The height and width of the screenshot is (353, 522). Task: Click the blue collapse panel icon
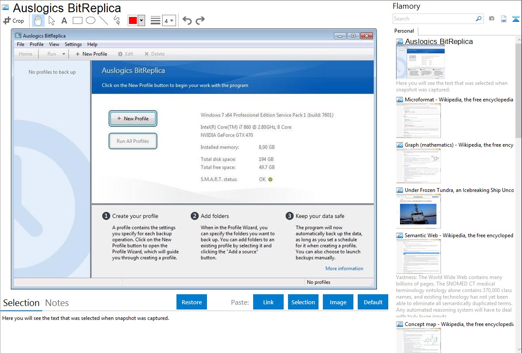(x=515, y=19)
